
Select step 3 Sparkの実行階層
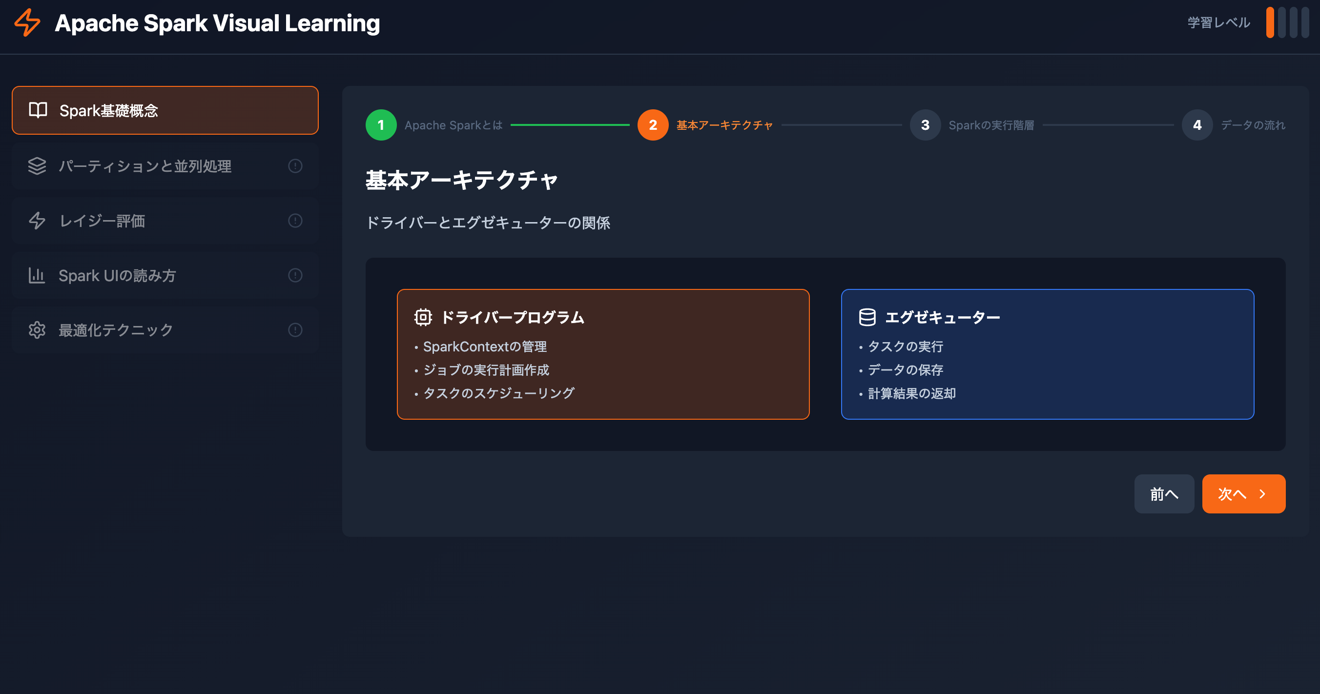pyautogui.click(x=926, y=125)
